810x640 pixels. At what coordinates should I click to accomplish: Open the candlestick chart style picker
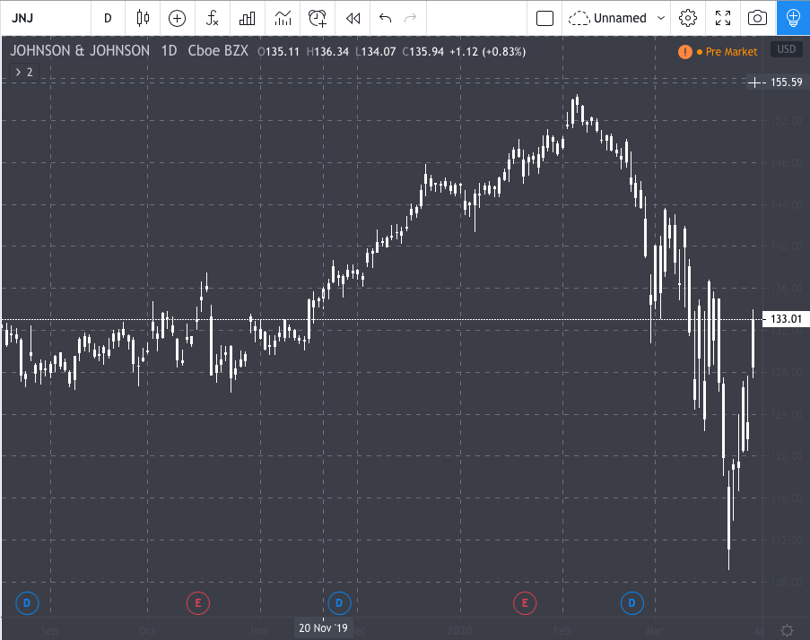(x=143, y=18)
